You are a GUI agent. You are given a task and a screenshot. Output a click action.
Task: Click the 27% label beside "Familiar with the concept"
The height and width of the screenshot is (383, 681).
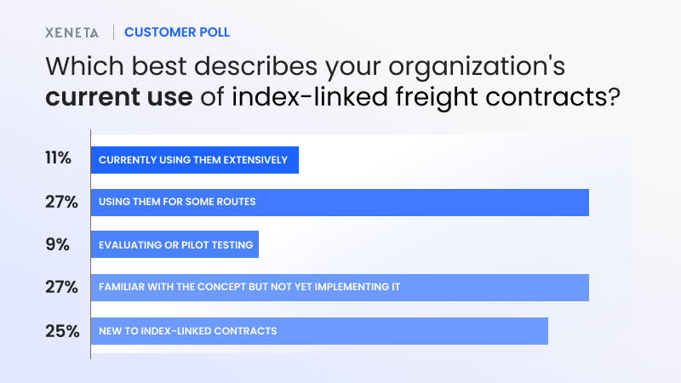[x=61, y=287]
